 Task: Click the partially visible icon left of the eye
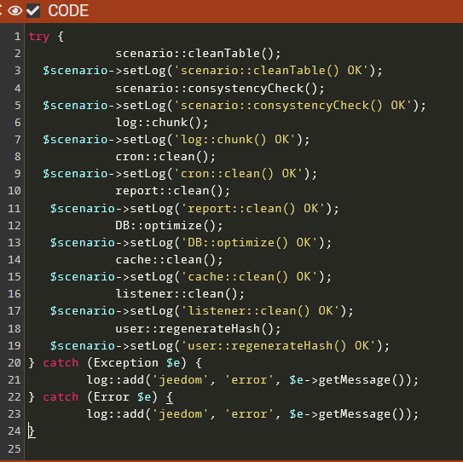(1, 11)
